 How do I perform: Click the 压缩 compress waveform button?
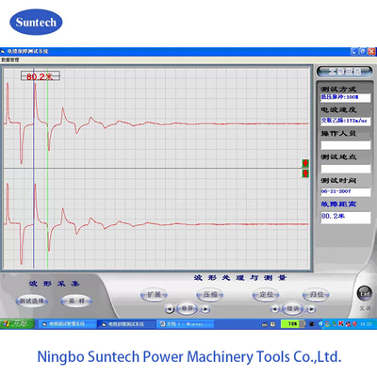click(210, 295)
